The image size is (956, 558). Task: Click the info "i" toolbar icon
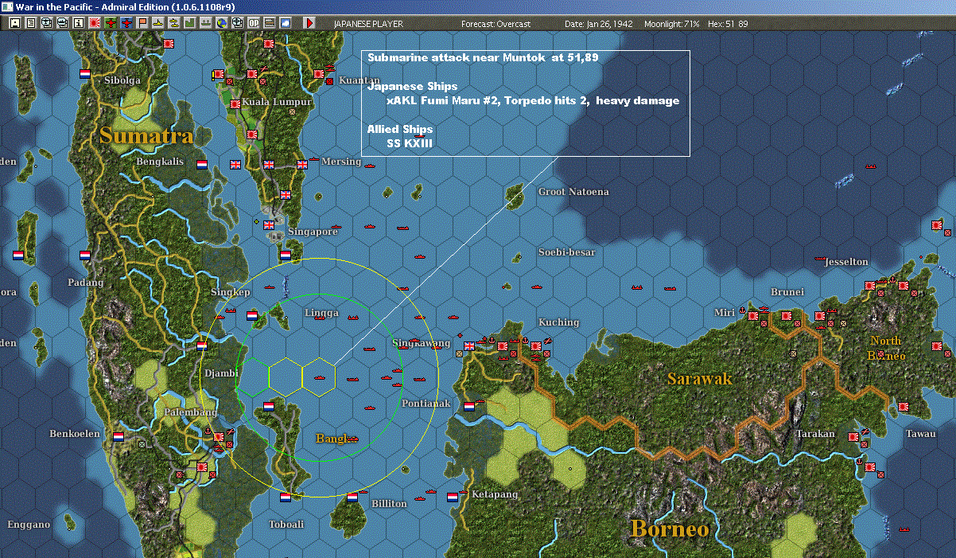click(78, 23)
